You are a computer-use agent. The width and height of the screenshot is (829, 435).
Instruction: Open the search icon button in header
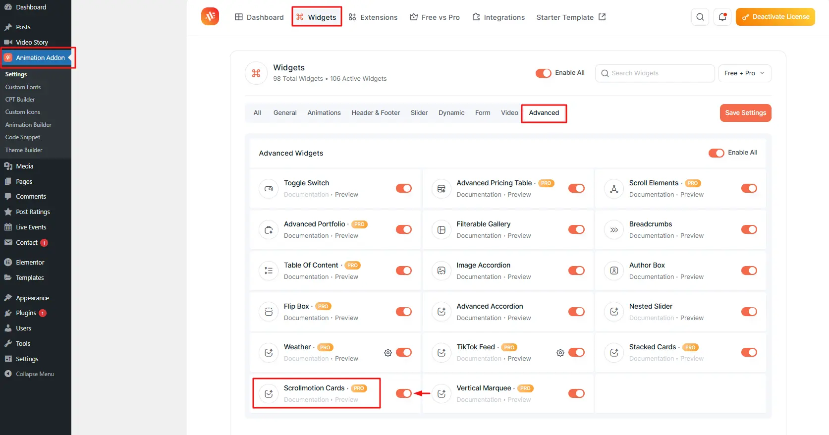(700, 17)
